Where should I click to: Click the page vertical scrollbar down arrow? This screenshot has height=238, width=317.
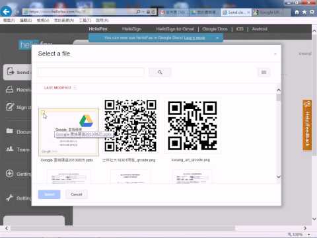click(314, 219)
